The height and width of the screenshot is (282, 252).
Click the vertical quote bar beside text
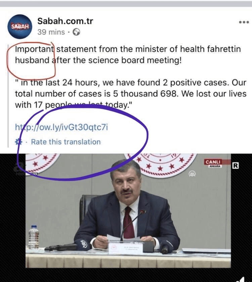pos(8,96)
